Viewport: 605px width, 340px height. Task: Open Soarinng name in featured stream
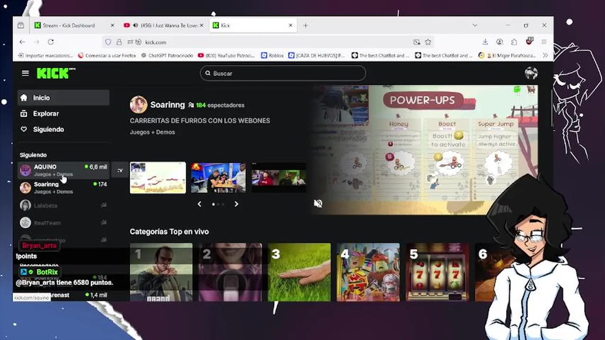[x=168, y=105]
